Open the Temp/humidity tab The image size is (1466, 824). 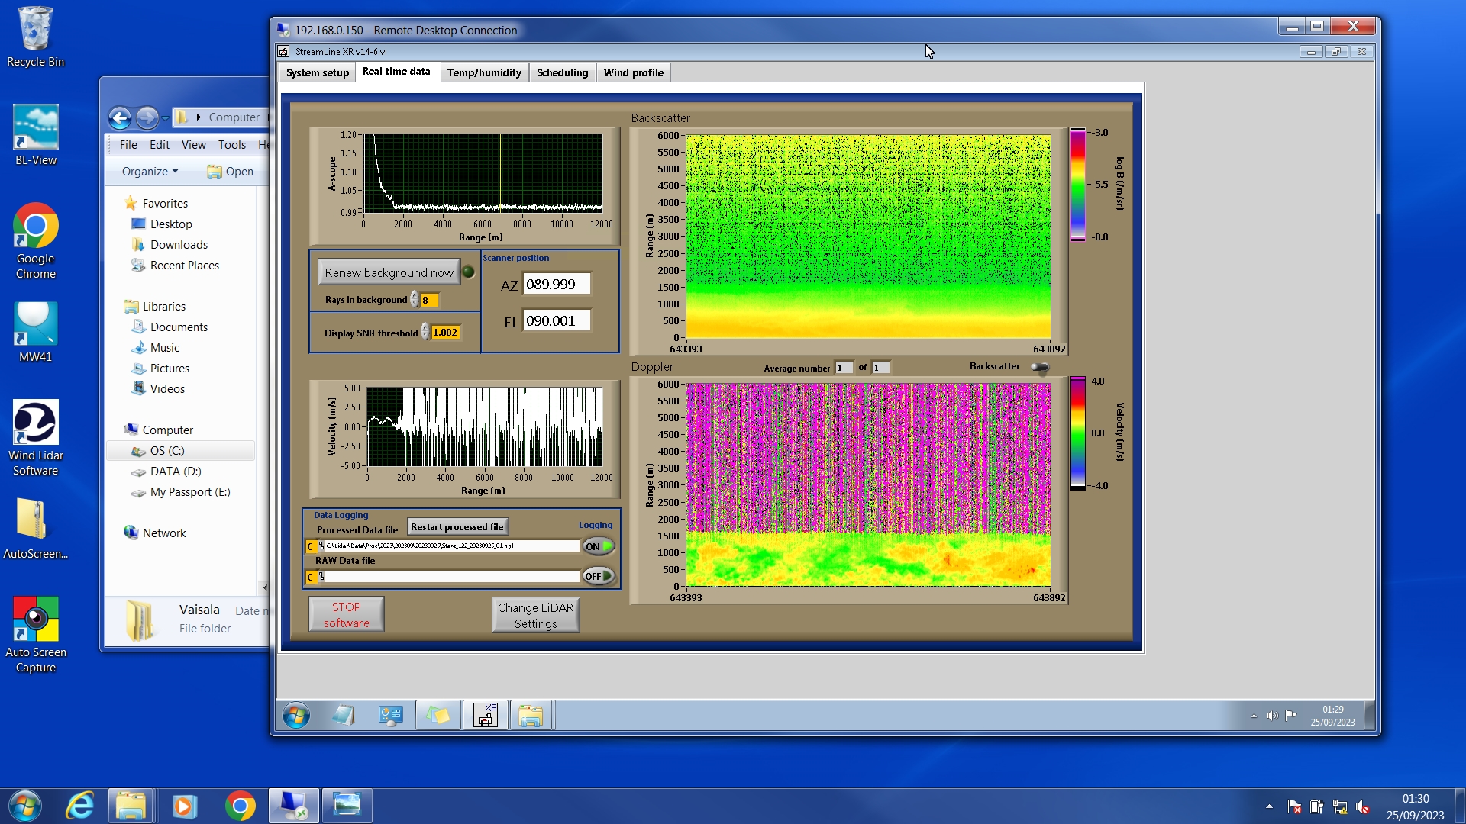pyautogui.click(x=483, y=72)
